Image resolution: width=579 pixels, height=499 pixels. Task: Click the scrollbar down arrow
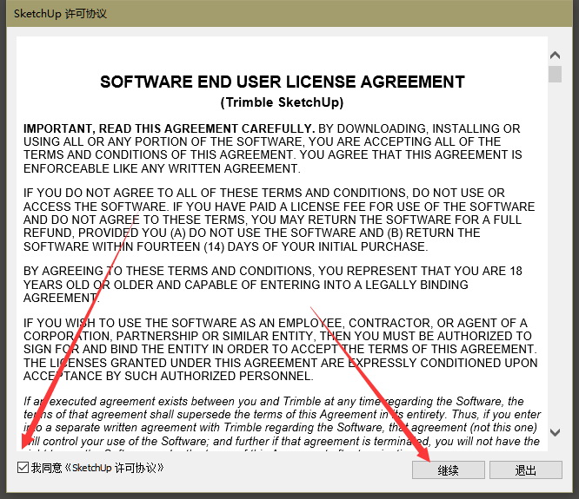coord(555,432)
